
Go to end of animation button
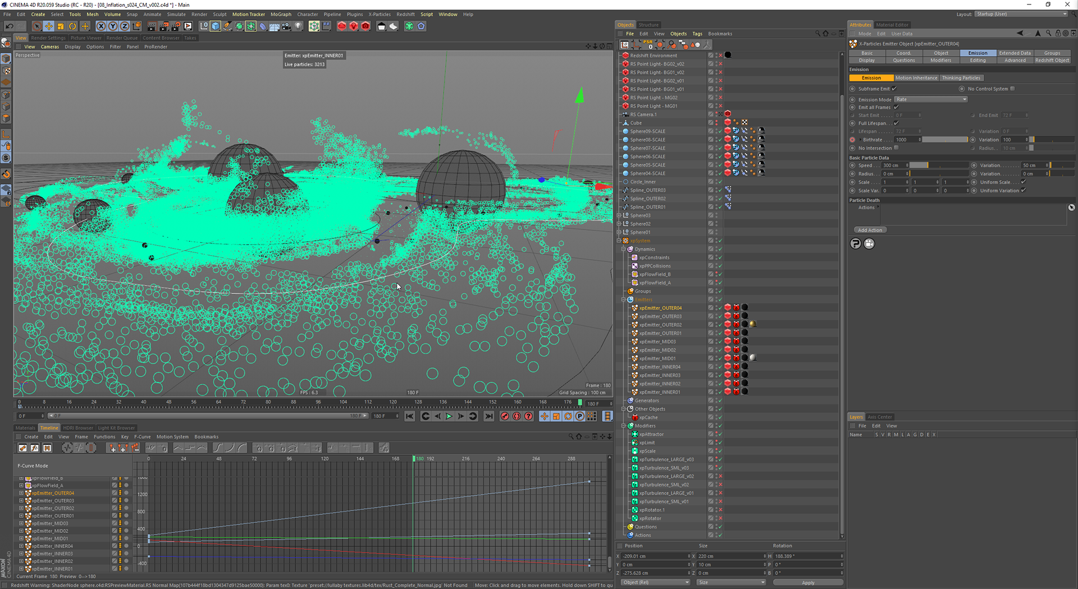[x=489, y=416]
